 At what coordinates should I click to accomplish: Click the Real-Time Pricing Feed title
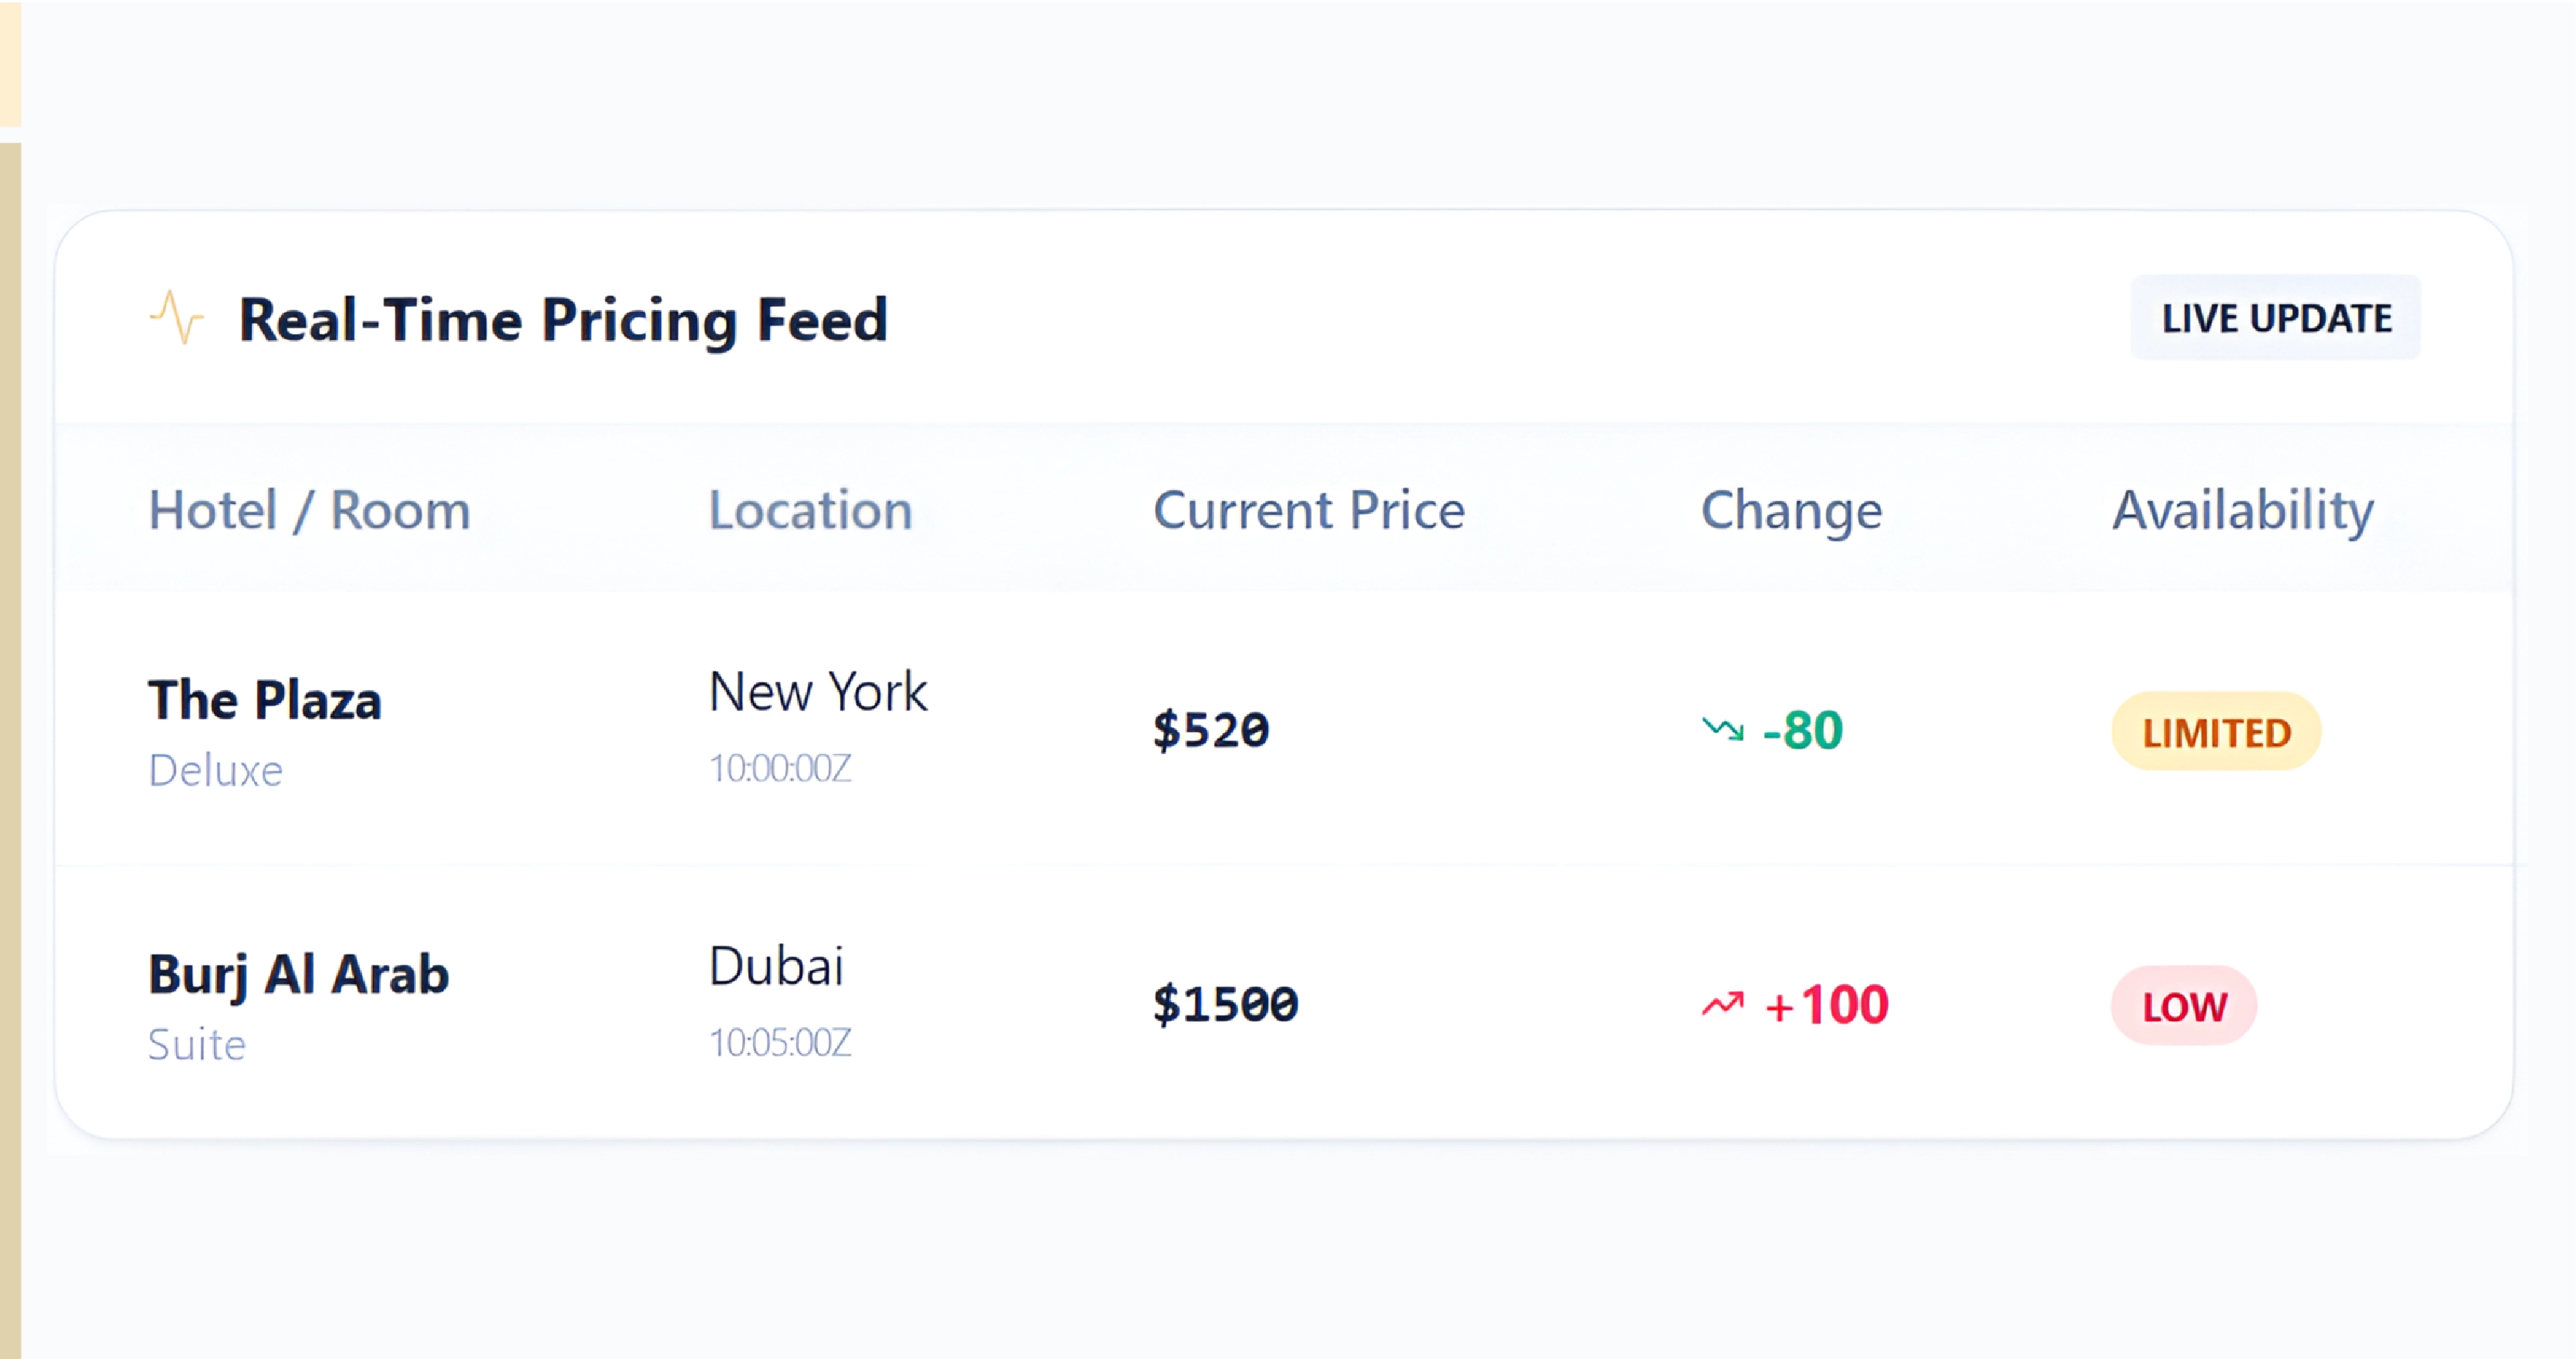pos(563,320)
